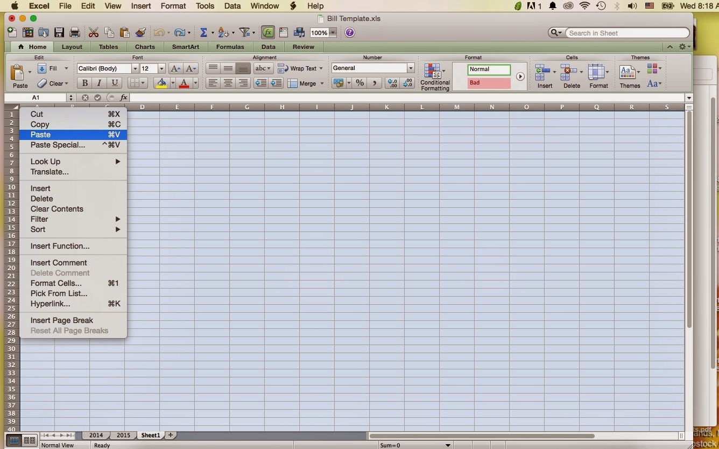Expand the Clear options dropdown
This screenshot has height=449, width=719.
(66, 83)
